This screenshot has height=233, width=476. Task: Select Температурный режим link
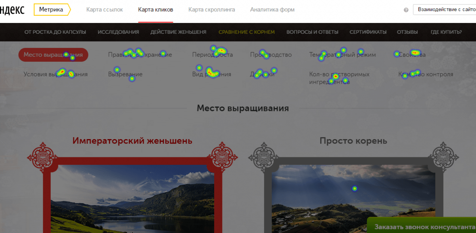pyautogui.click(x=342, y=55)
